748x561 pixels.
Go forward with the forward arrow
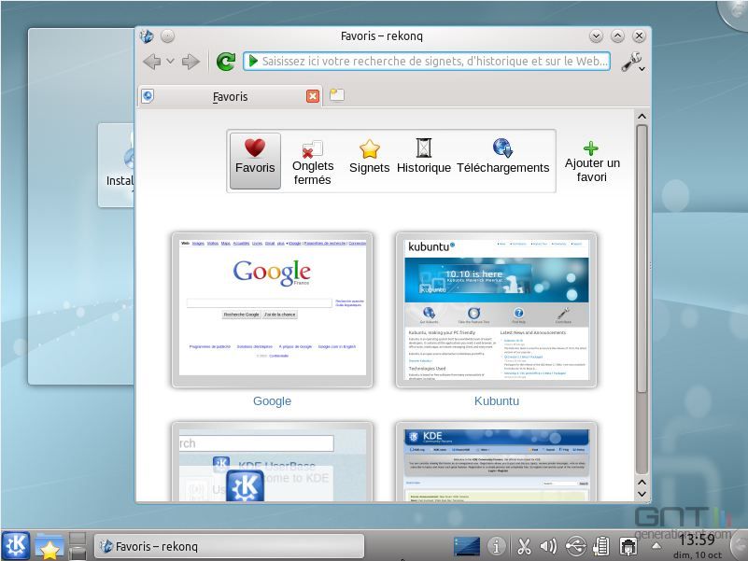coord(191,62)
